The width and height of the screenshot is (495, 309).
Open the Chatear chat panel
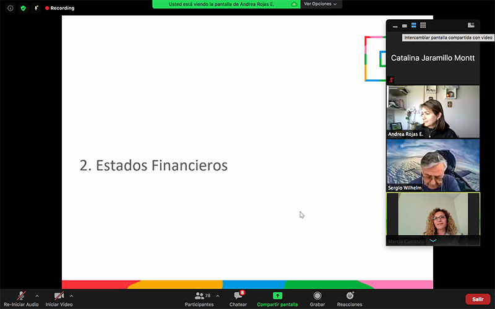pos(238,296)
